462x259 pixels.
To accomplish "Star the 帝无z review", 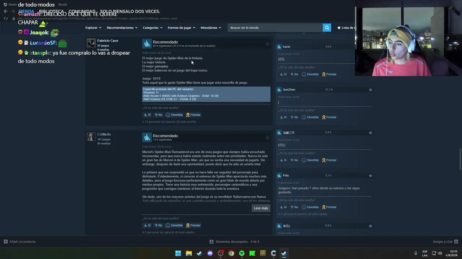I will [x=370, y=226].
